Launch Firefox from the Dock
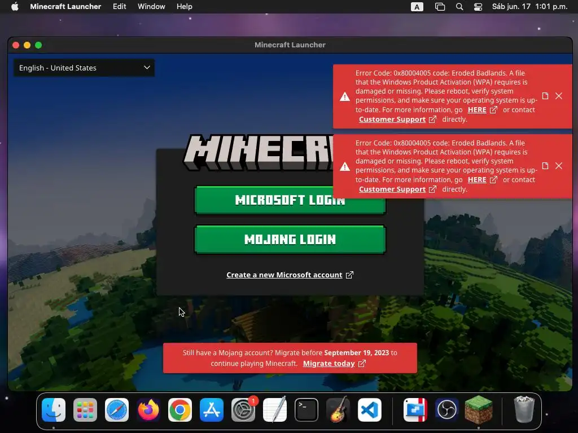 click(x=148, y=410)
